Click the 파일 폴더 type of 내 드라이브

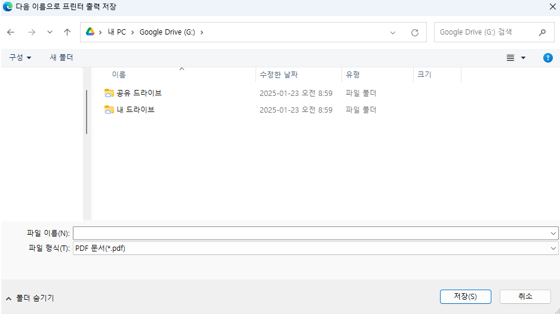click(361, 110)
